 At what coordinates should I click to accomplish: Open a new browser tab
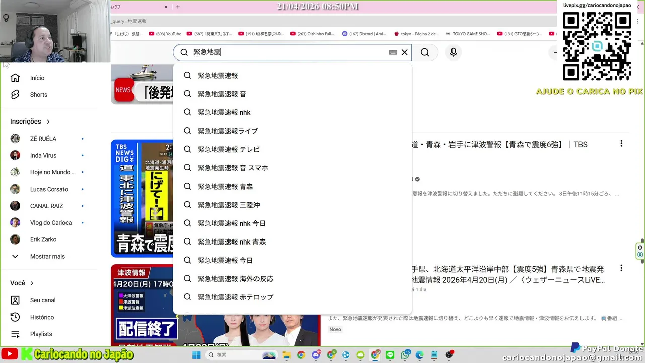pyautogui.click(x=178, y=7)
